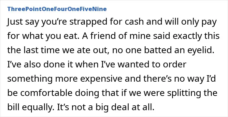Screen dimensions: 228x117
Task: Click the words "wanted to order"
Action: tap(152, 64)
